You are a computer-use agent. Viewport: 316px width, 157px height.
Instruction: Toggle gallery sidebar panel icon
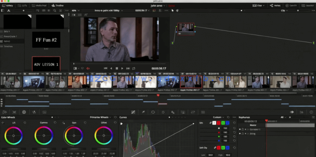coord(3,10)
